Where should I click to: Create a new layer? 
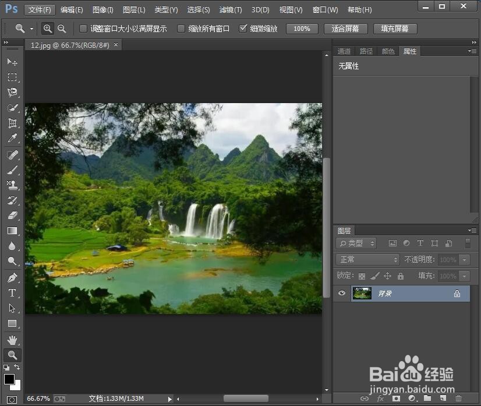click(443, 398)
